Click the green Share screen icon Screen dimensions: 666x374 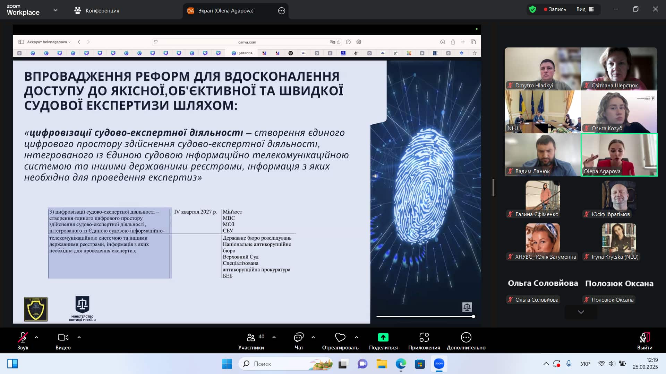click(383, 337)
